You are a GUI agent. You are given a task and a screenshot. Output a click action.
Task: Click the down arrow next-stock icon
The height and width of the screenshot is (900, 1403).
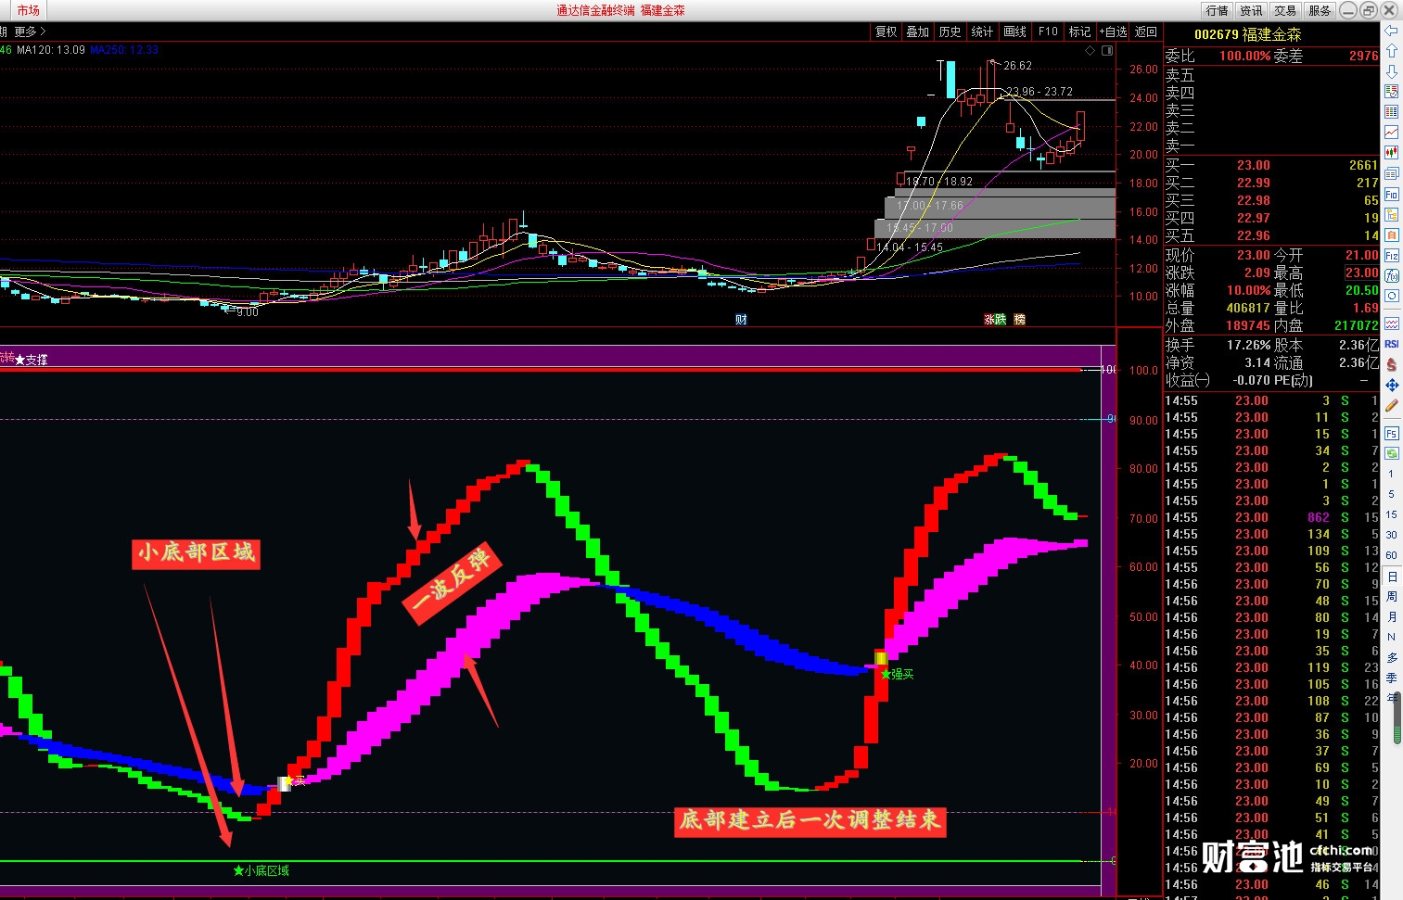pos(1391,71)
